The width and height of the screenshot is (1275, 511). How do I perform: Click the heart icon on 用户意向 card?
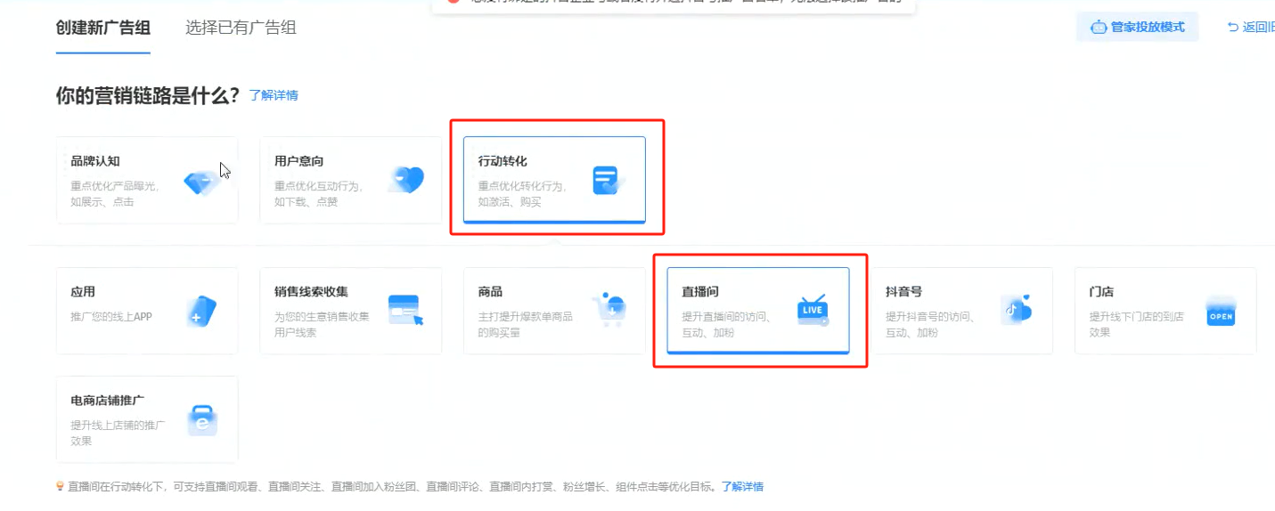(x=407, y=181)
